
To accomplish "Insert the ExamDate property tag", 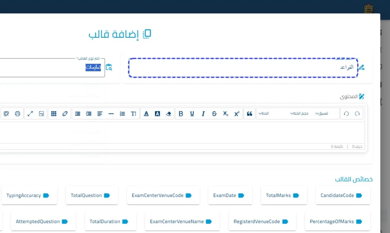I will pyautogui.click(x=230, y=195).
